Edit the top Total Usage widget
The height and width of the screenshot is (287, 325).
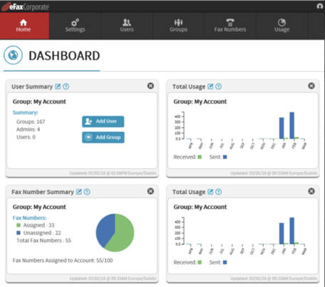(210, 86)
